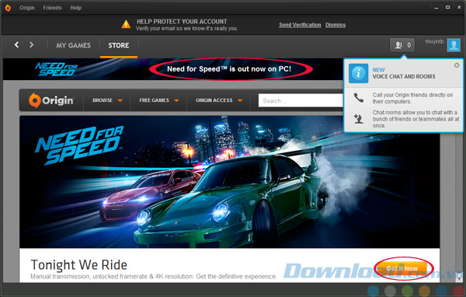
Task: Click the yellow warning triangle icon
Action: pos(126,24)
